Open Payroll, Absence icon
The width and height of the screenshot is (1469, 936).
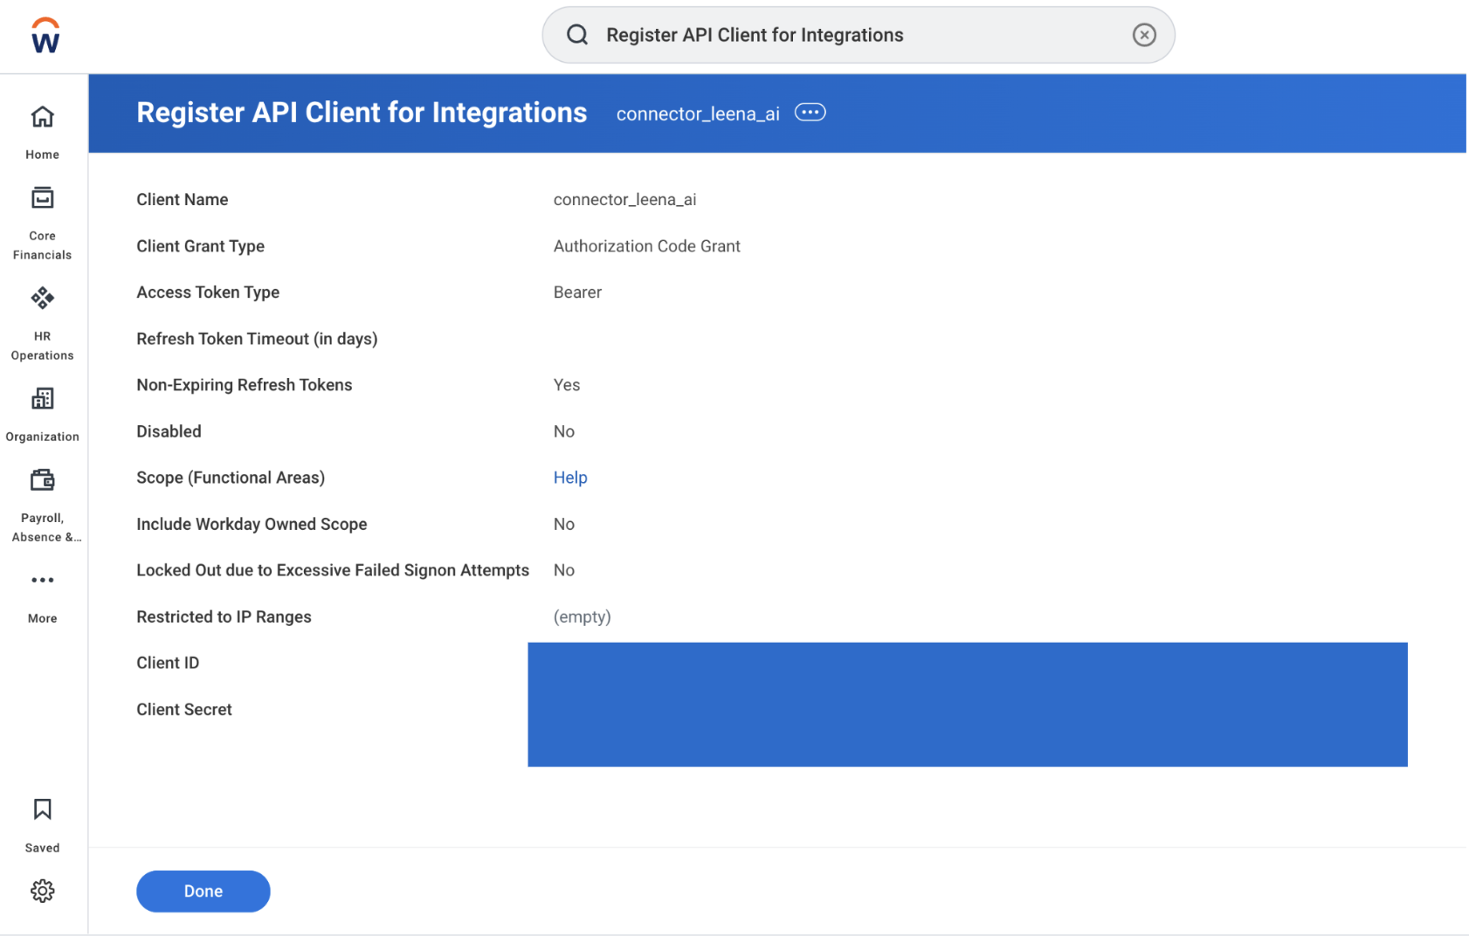[42, 480]
